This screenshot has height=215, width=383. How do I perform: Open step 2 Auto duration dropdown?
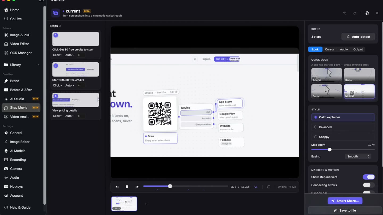coord(70,85)
